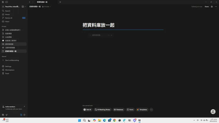The image size is (219, 123).
Task: Show hidden system tray icons chevron
Action: coord(194,120)
